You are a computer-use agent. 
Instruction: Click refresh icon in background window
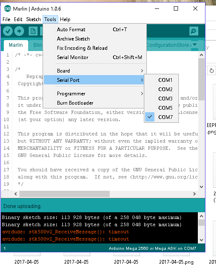pyautogui.click(x=212, y=70)
